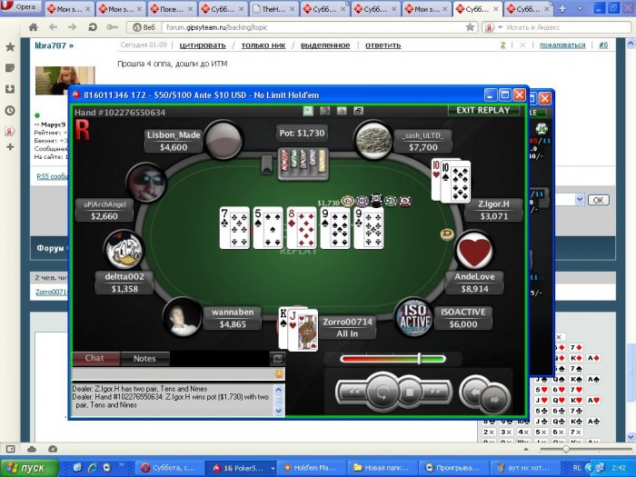This screenshot has height=477, width=636.
Task: Click только ник link
Action: pos(263,45)
